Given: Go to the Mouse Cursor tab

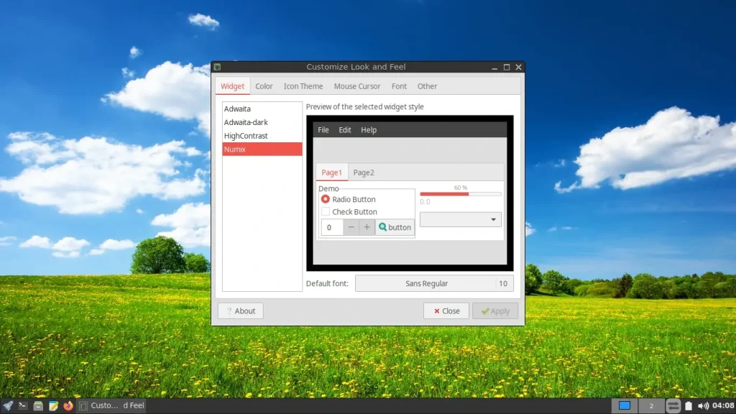Looking at the screenshot, I should pyautogui.click(x=357, y=86).
